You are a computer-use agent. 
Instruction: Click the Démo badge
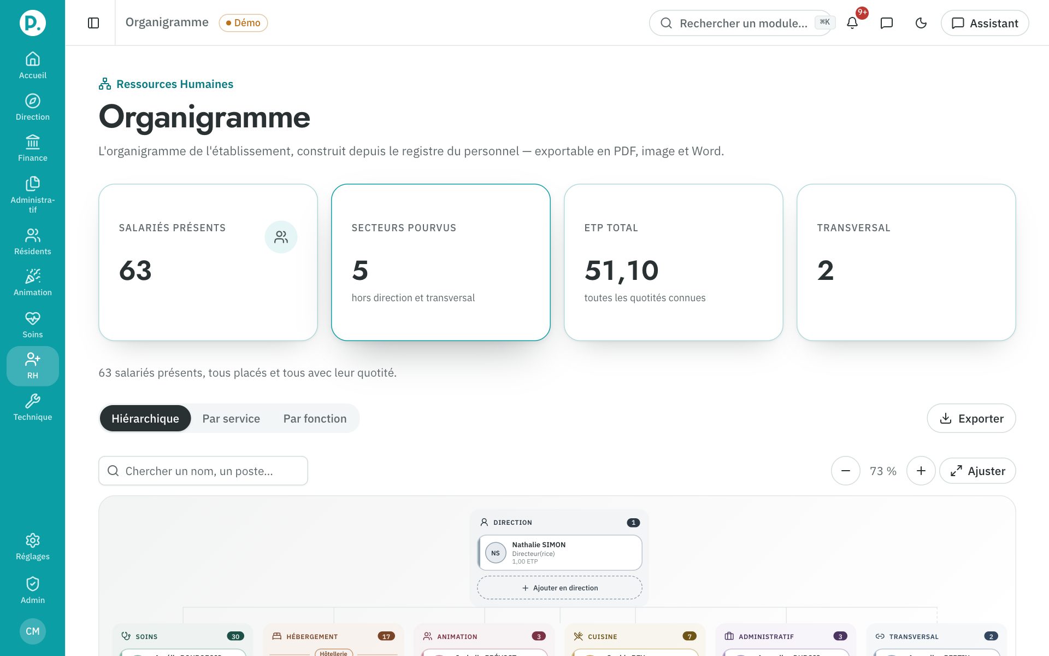point(243,23)
